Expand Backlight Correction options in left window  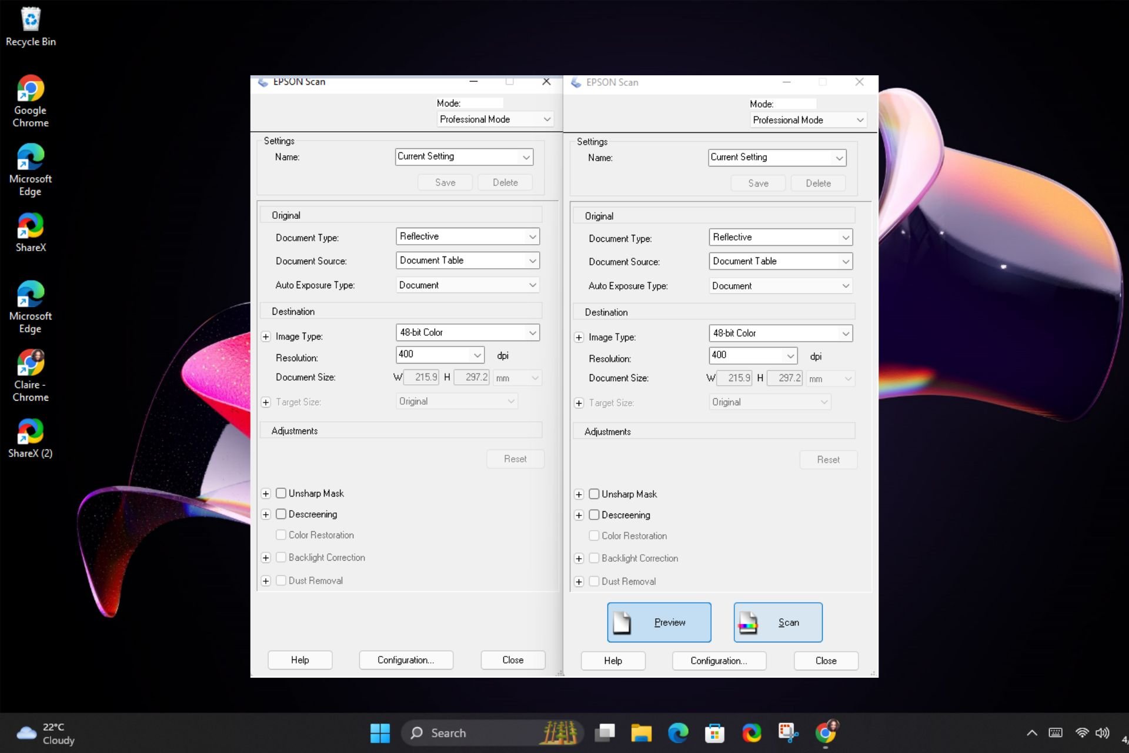(x=266, y=558)
